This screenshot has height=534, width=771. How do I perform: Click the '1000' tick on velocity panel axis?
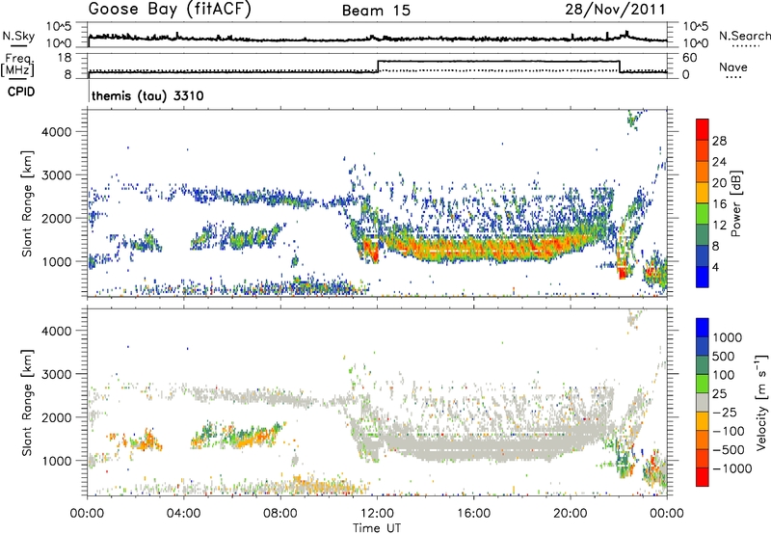click(x=56, y=461)
